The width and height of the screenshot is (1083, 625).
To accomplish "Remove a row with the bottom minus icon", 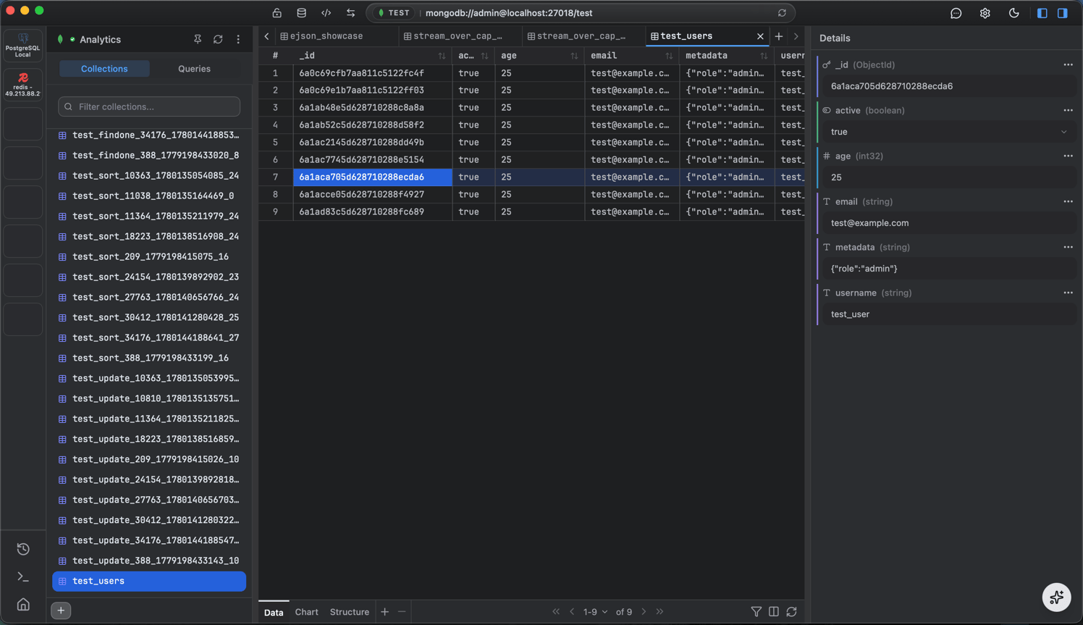I will pos(402,612).
